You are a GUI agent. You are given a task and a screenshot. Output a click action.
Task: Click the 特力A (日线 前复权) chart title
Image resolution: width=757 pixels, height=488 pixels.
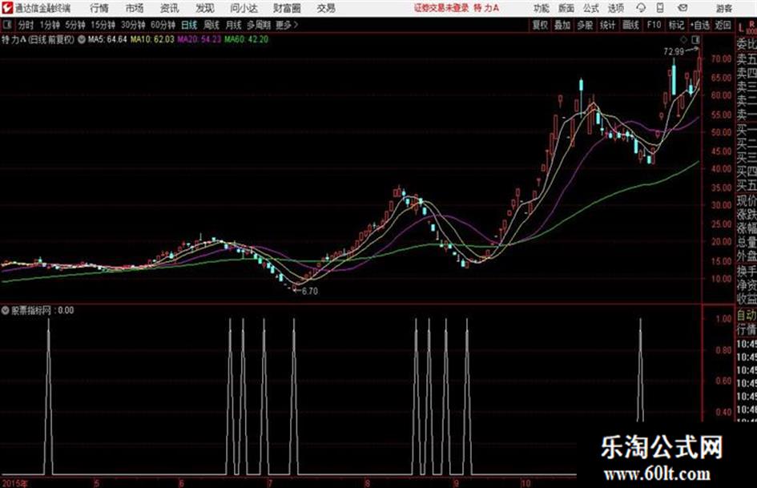coord(38,39)
